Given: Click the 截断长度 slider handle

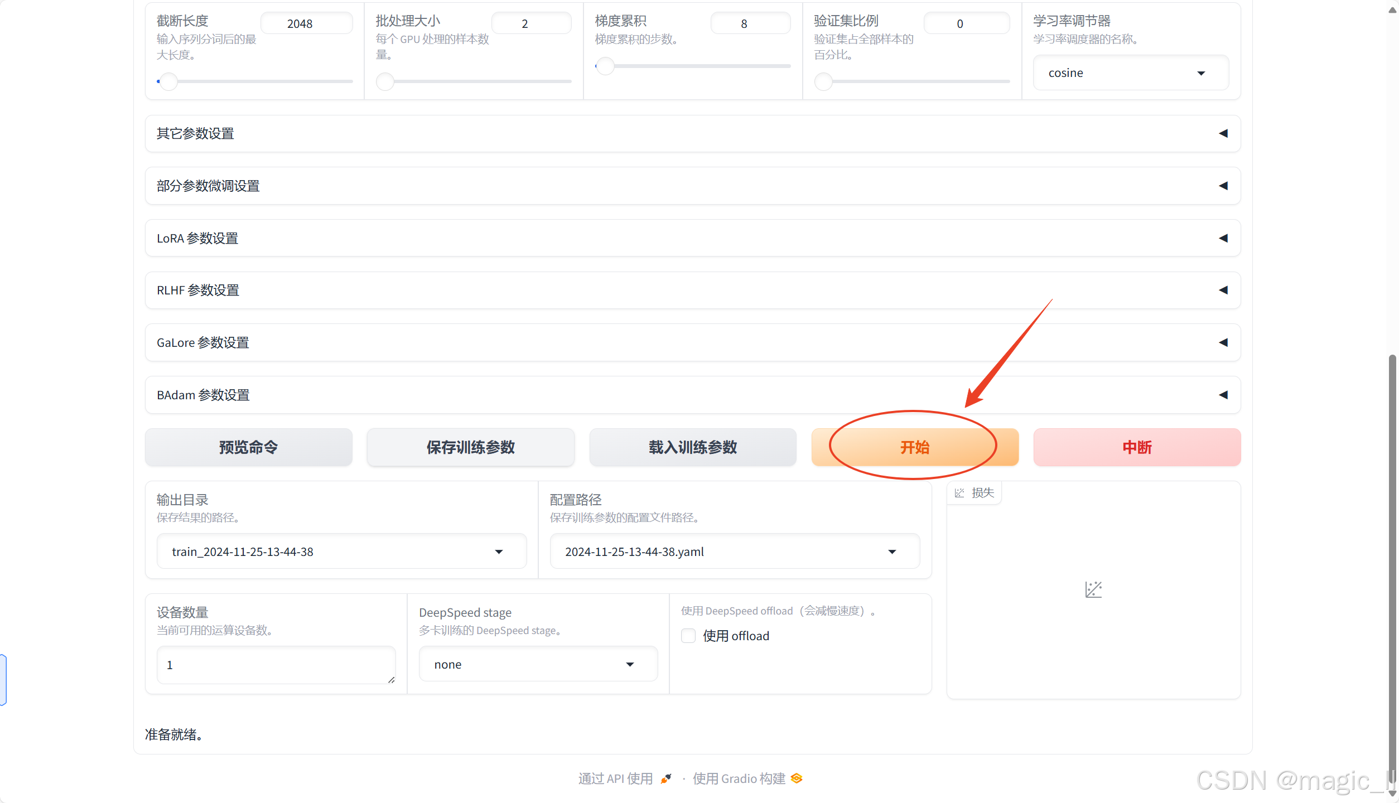Looking at the screenshot, I should (168, 81).
